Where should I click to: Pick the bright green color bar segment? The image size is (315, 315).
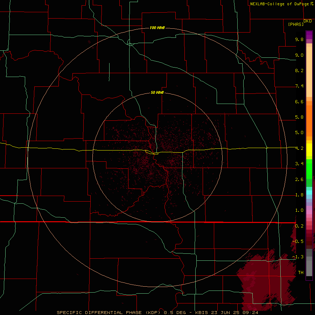309,169
